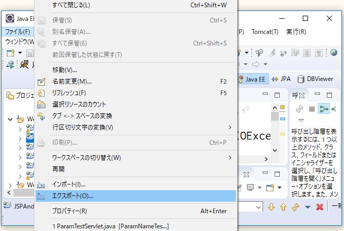Click the globe web browser toolbar icon
Image resolution: width=344 pixels, height=231 pixels.
point(334,53)
